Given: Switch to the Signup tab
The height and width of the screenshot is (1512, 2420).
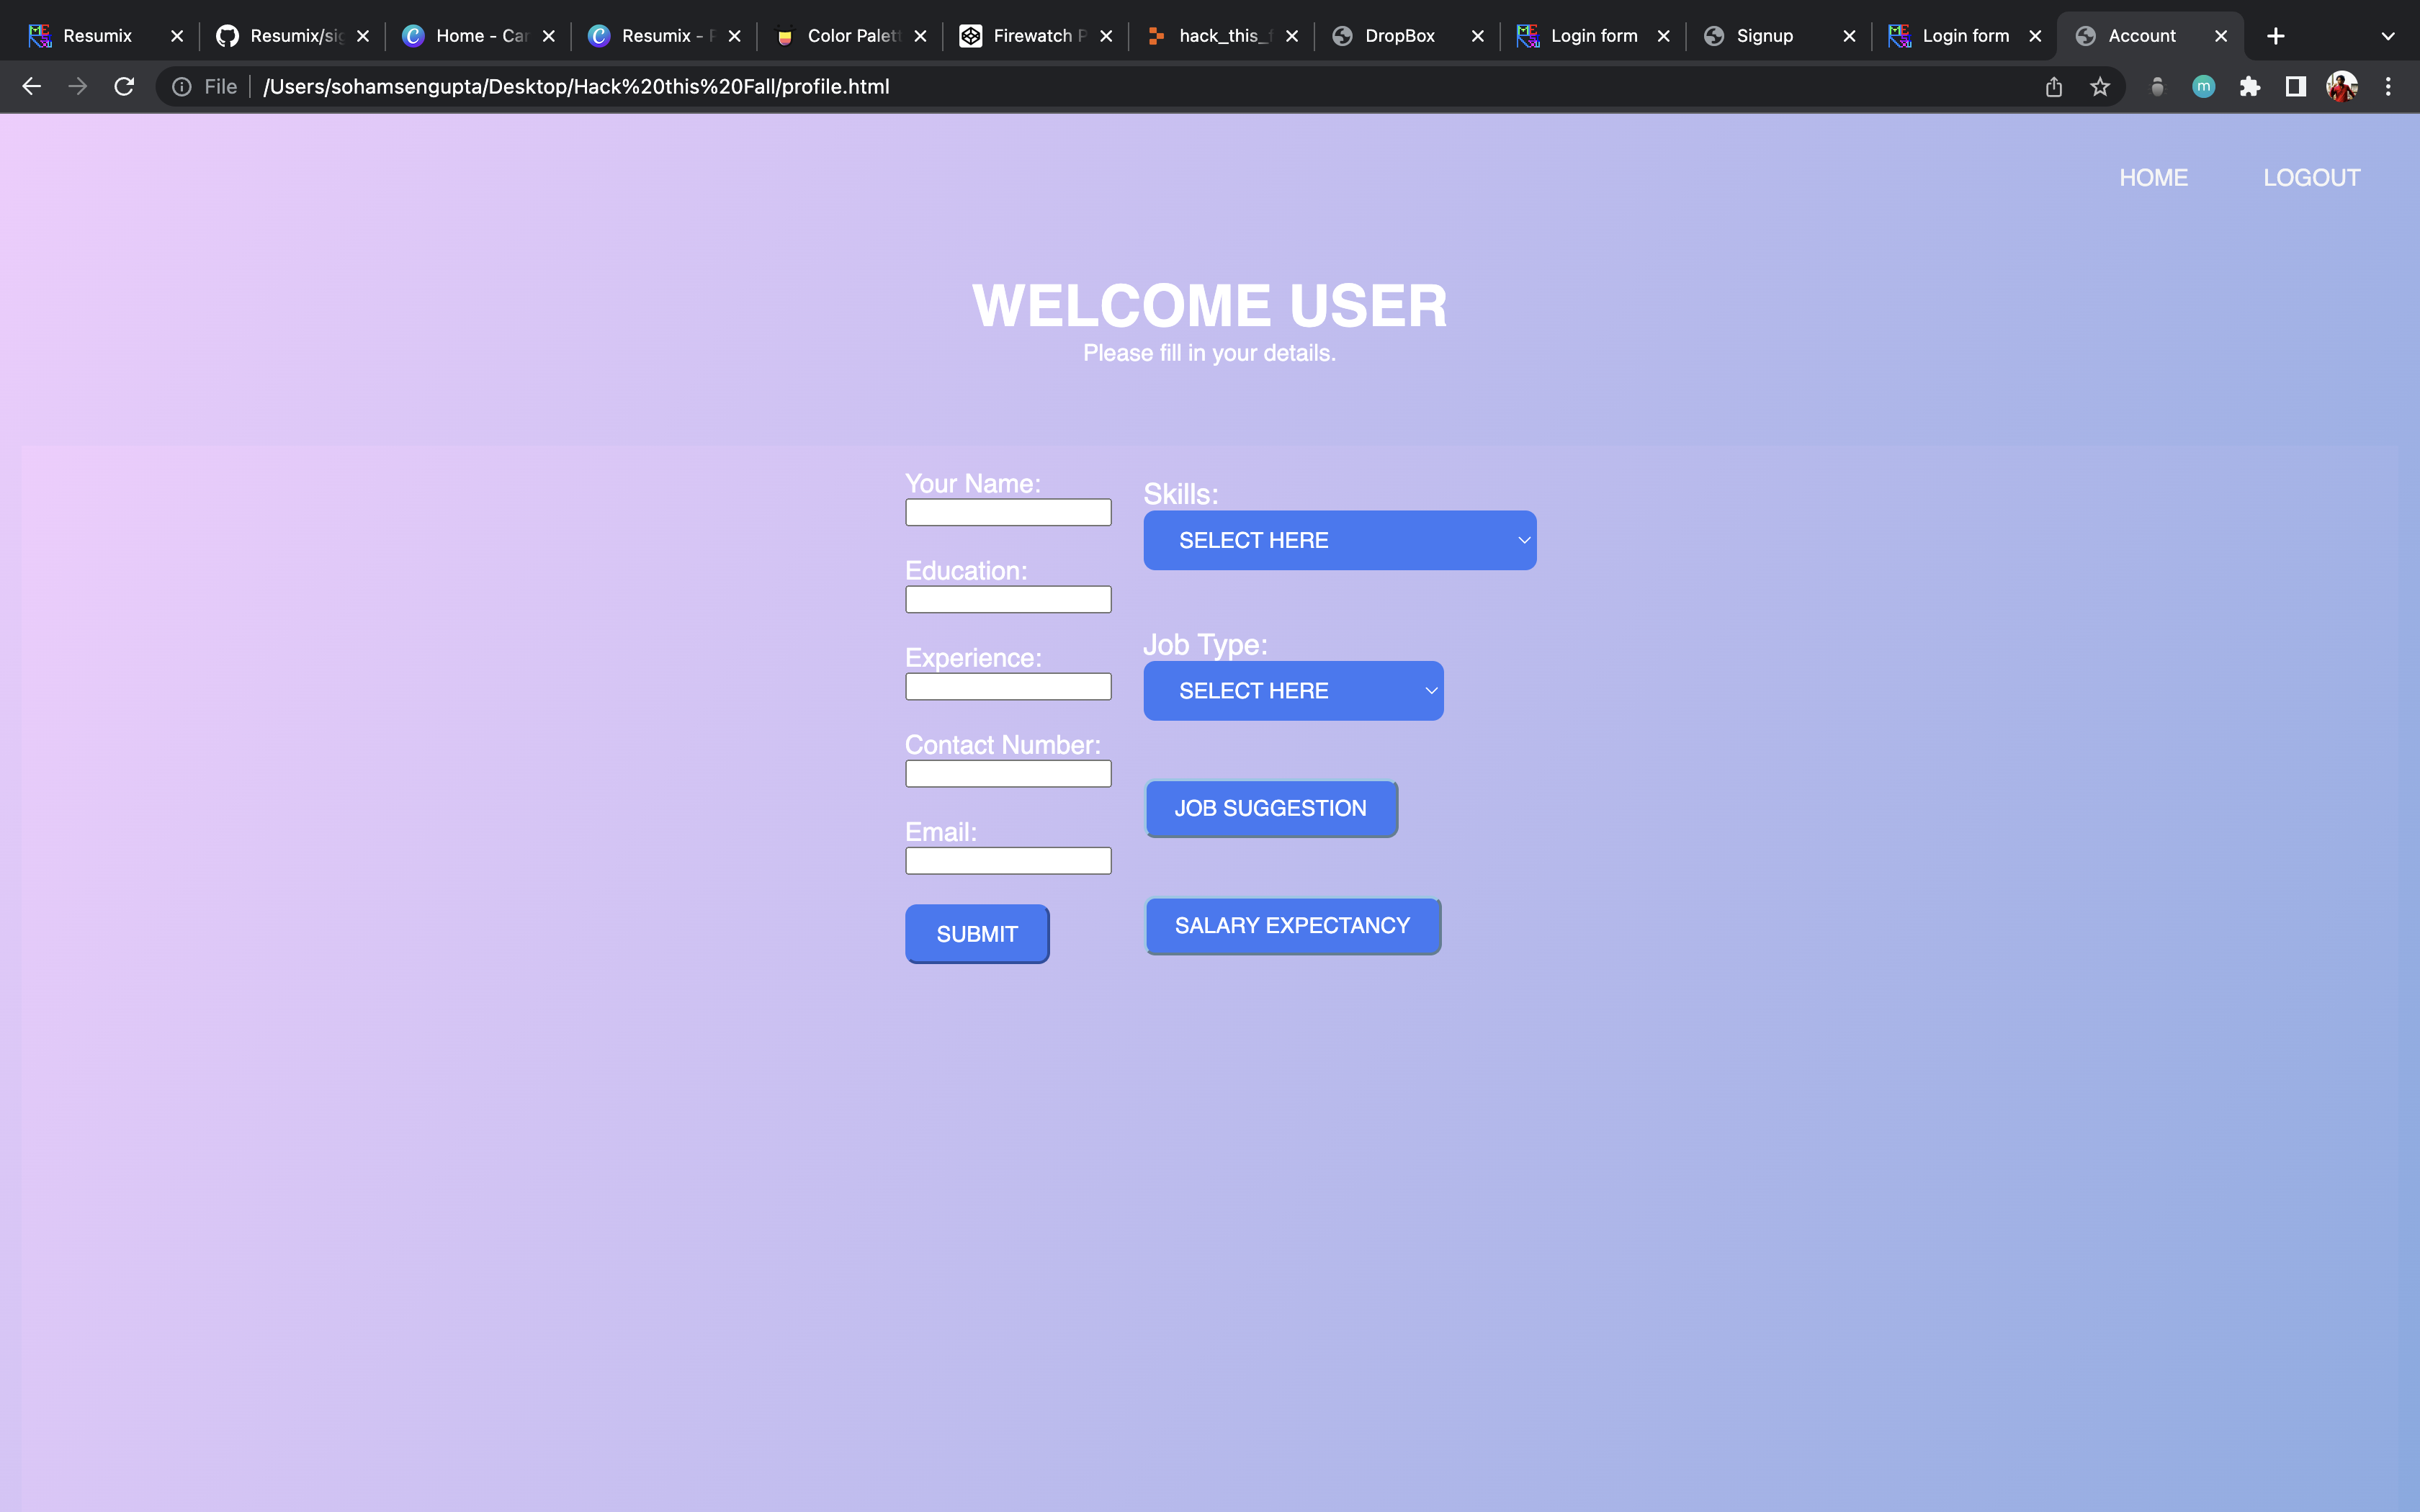Looking at the screenshot, I should [1764, 36].
